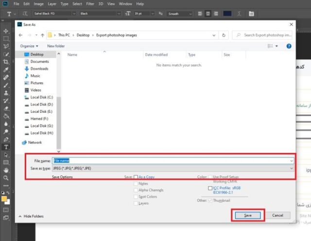Open the File menu
The width and height of the screenshot is (311, 241).
point(16,4)
